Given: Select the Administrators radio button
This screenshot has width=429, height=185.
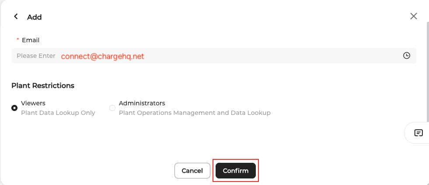Looking at the screenshot, I should coord(112,108).
